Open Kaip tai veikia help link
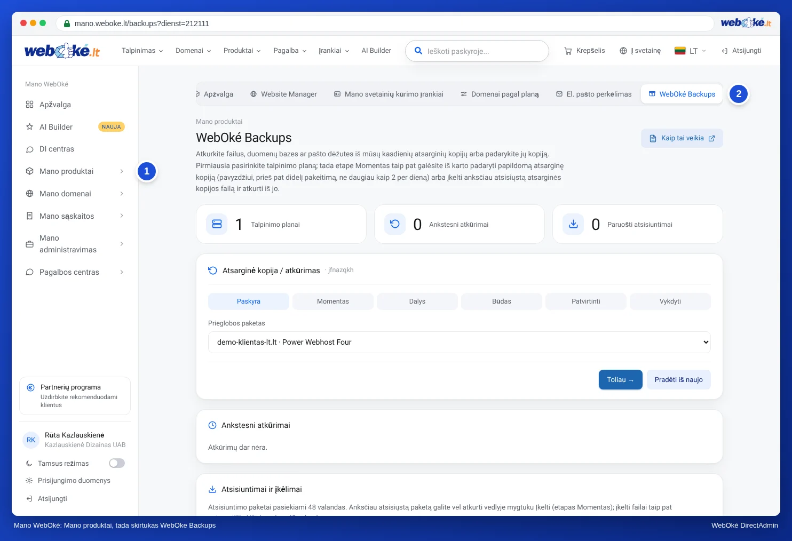792x541 pixels. pos(682,138)
